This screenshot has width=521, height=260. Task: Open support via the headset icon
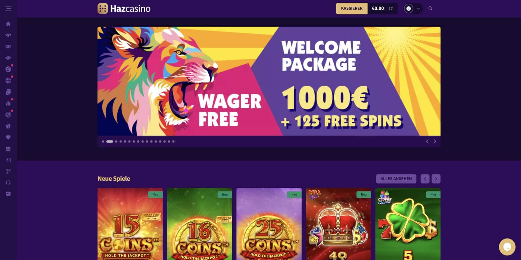point(8,183)
